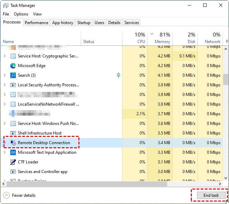Click the Search process magnifier icon
Screen dimensions: 229x204
(13, 75)
